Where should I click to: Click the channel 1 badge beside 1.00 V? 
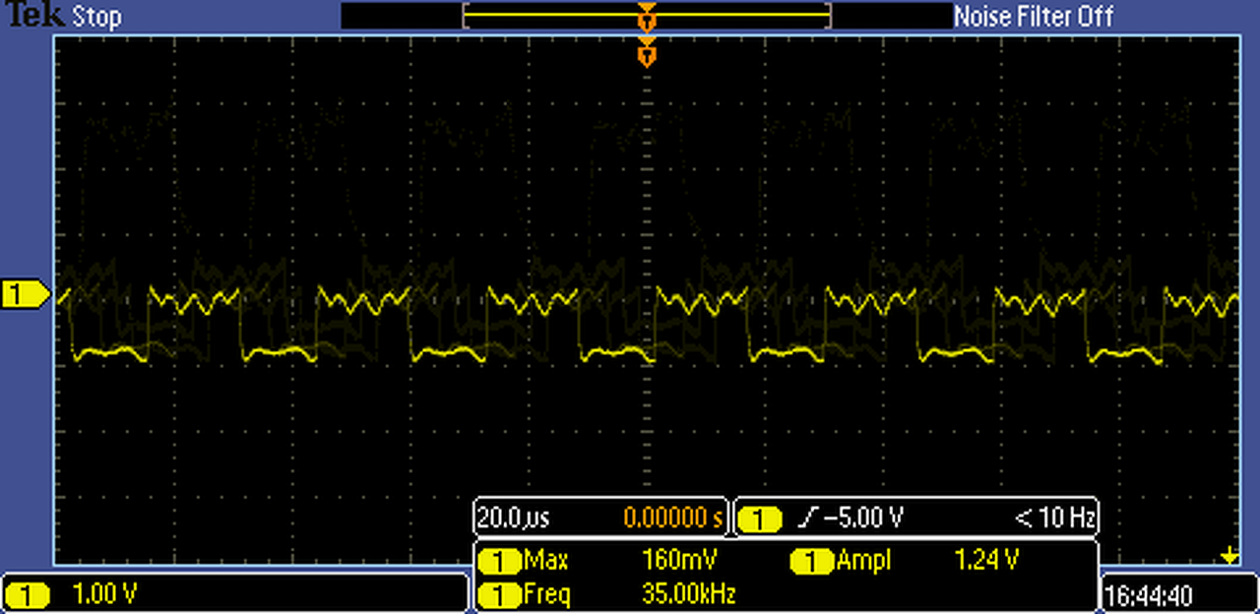28,595
